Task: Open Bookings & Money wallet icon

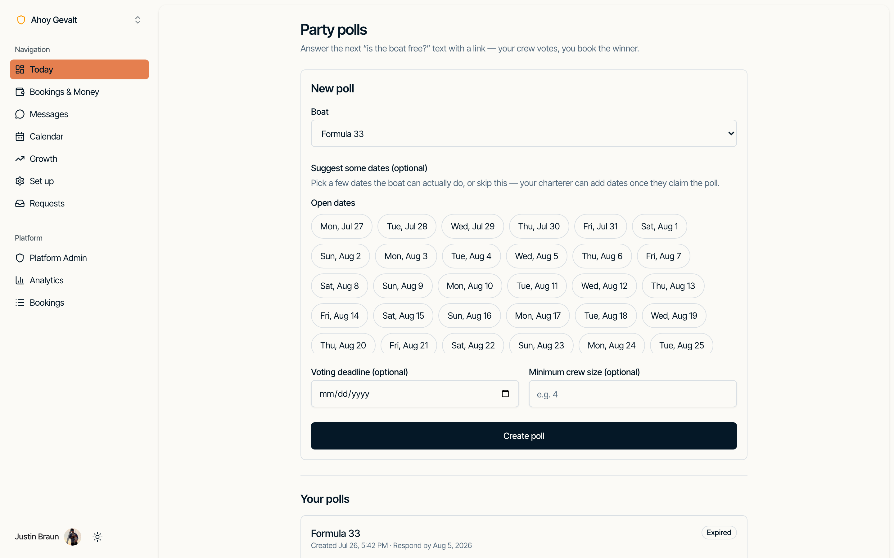Action: click(x=20, y=92)
